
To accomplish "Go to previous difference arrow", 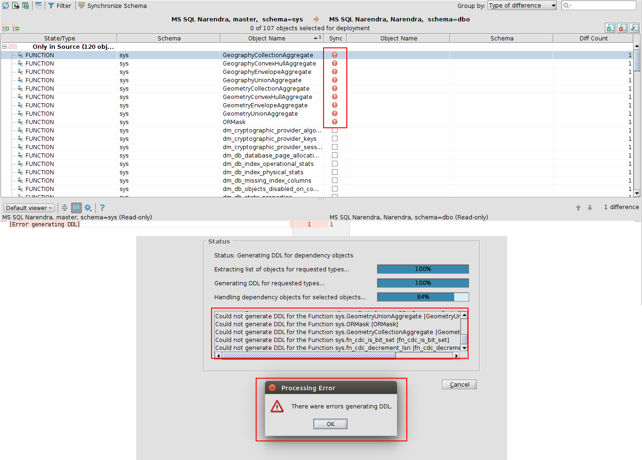I will (x=578, y=208).
